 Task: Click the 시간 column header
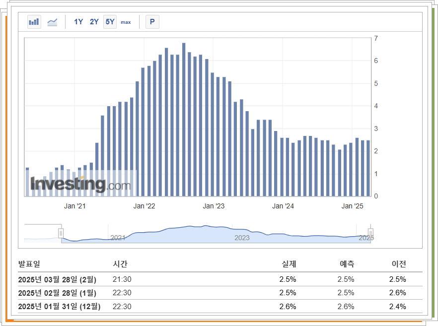[120, 264]
